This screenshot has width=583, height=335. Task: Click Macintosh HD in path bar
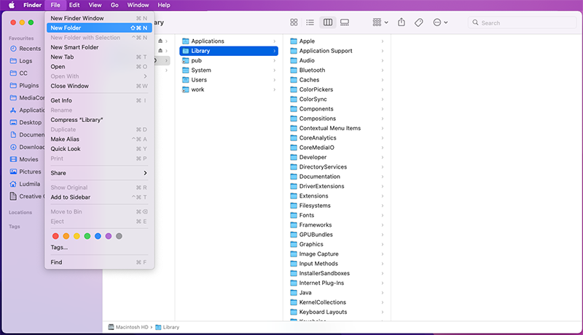click(128, 327)
